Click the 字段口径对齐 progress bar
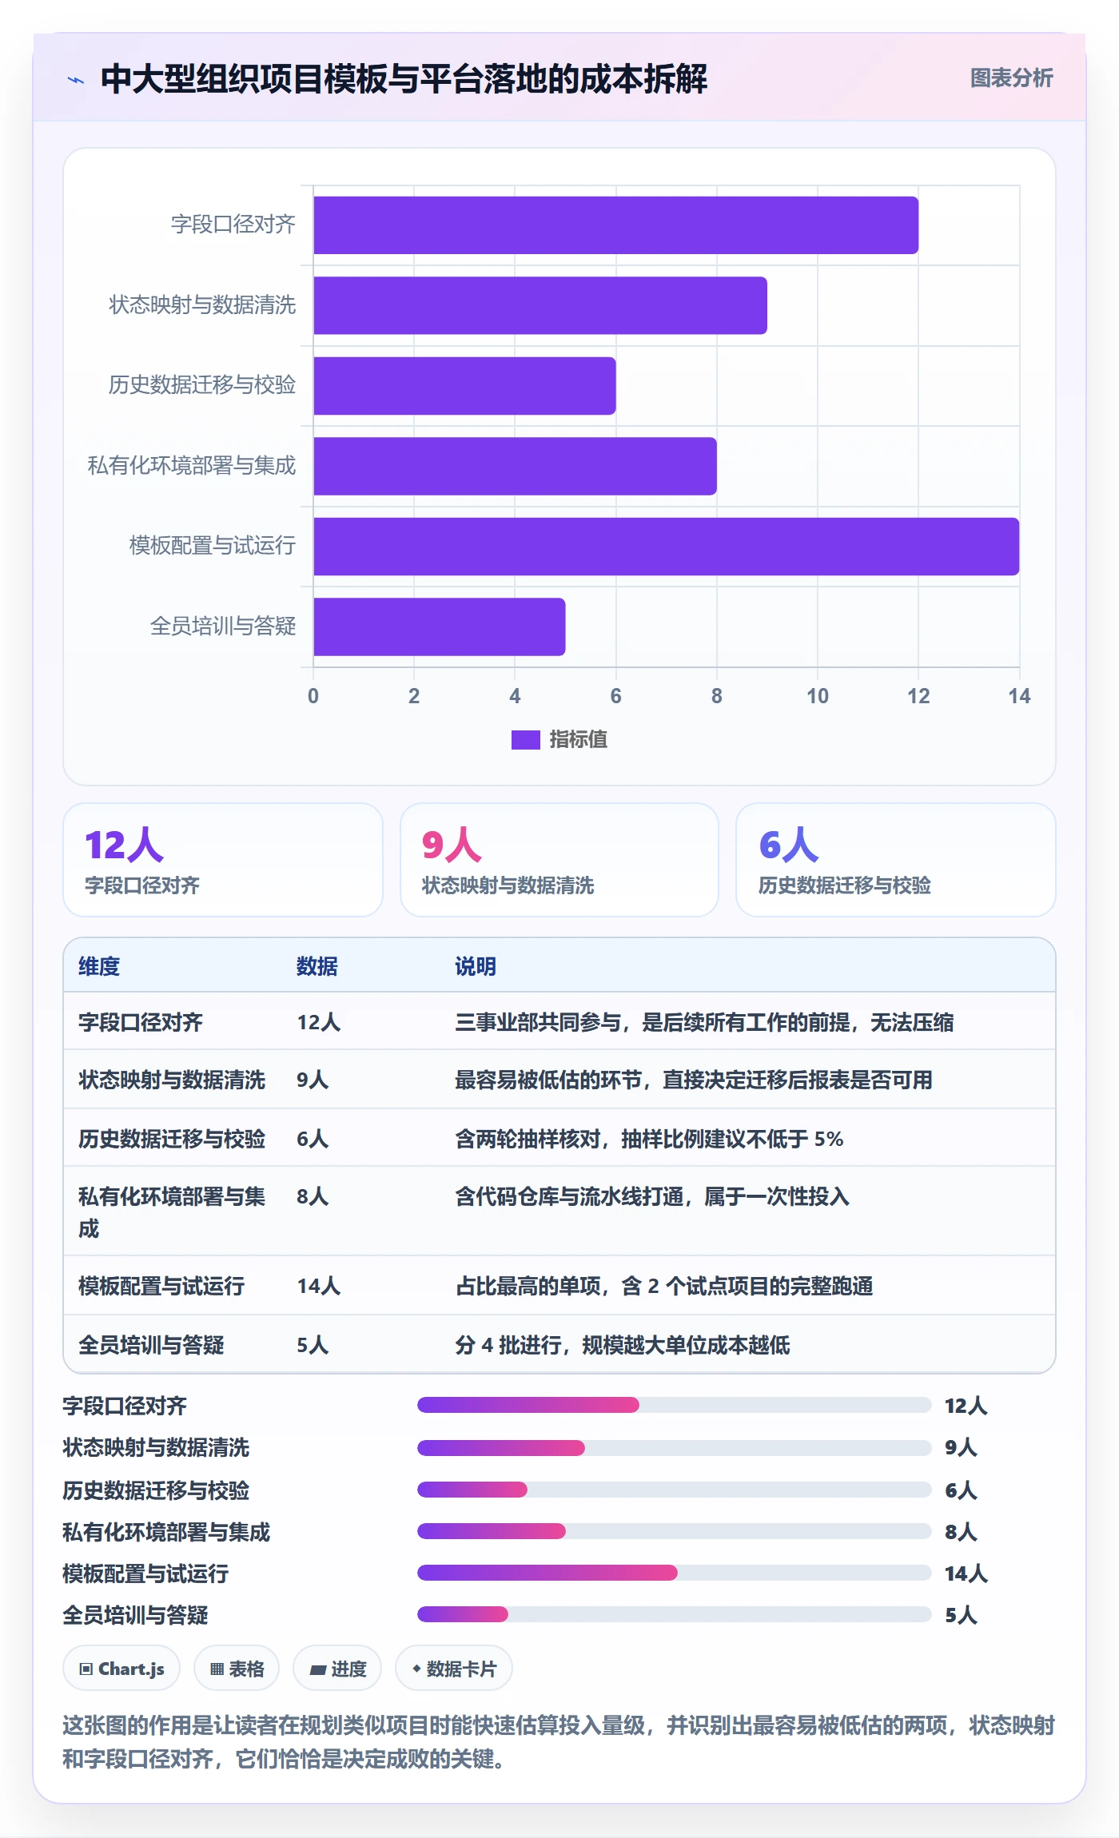This screenshot has width=1119, height=1838. pyautogui.click(x=675, y=1405)
